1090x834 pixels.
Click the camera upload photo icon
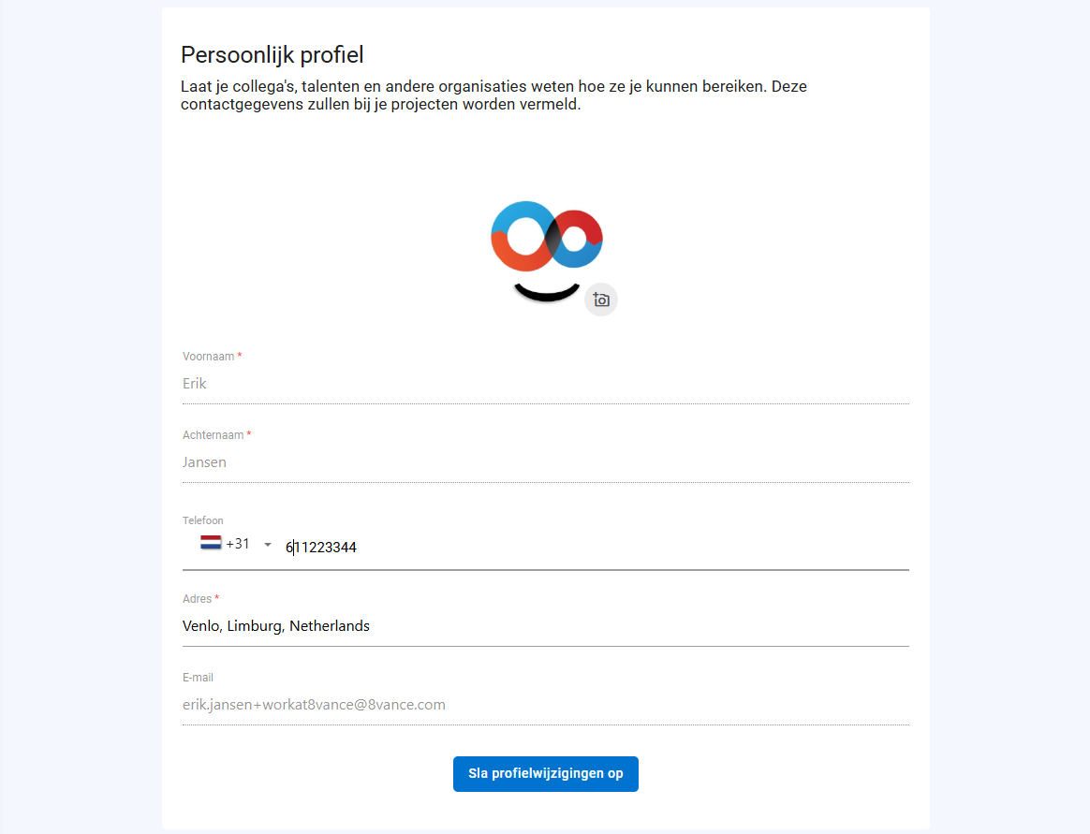(x=600, y=300)
